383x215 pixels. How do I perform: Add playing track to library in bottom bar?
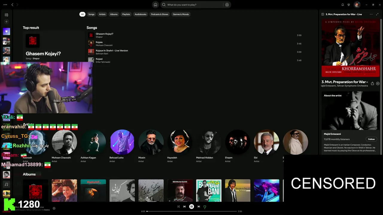click(54, 208)
